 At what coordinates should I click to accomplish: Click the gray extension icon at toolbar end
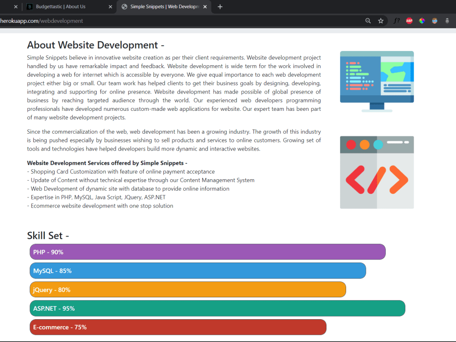pos(447,21)
